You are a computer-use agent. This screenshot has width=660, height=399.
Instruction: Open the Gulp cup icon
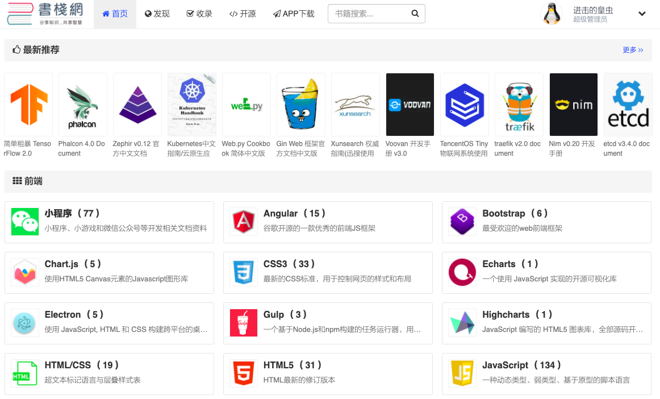tap(244, 323)
